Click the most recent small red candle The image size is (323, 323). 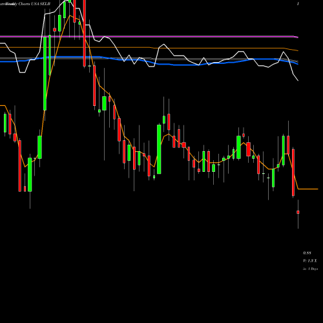coord(298,212)
